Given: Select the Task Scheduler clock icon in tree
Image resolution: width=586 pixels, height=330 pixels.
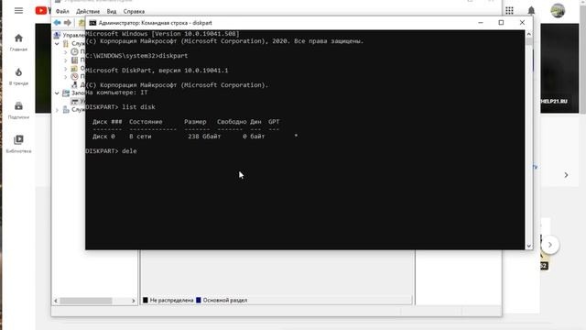Looking at the screenshot, I should tap(74, 51).
